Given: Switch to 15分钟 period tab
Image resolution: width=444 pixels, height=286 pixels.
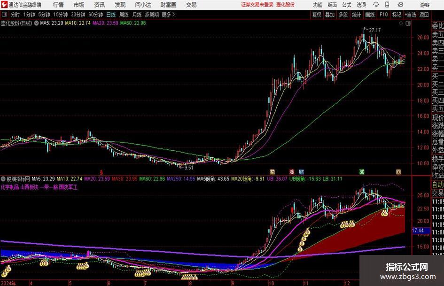Looking at the screenshot, I should [60, 15].
